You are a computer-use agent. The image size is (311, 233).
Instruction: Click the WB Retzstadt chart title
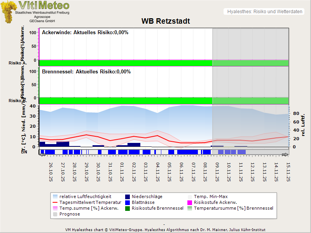point(165,21)
